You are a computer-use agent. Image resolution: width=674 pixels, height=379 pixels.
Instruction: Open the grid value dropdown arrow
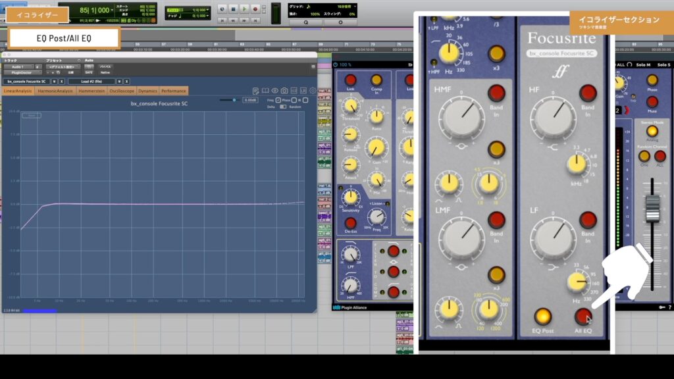click(x=355, y=7)
